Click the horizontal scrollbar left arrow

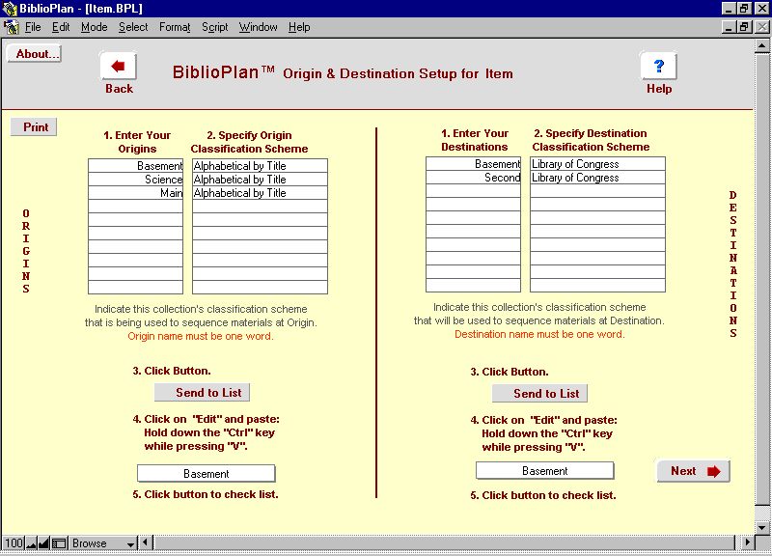point(146,542)
